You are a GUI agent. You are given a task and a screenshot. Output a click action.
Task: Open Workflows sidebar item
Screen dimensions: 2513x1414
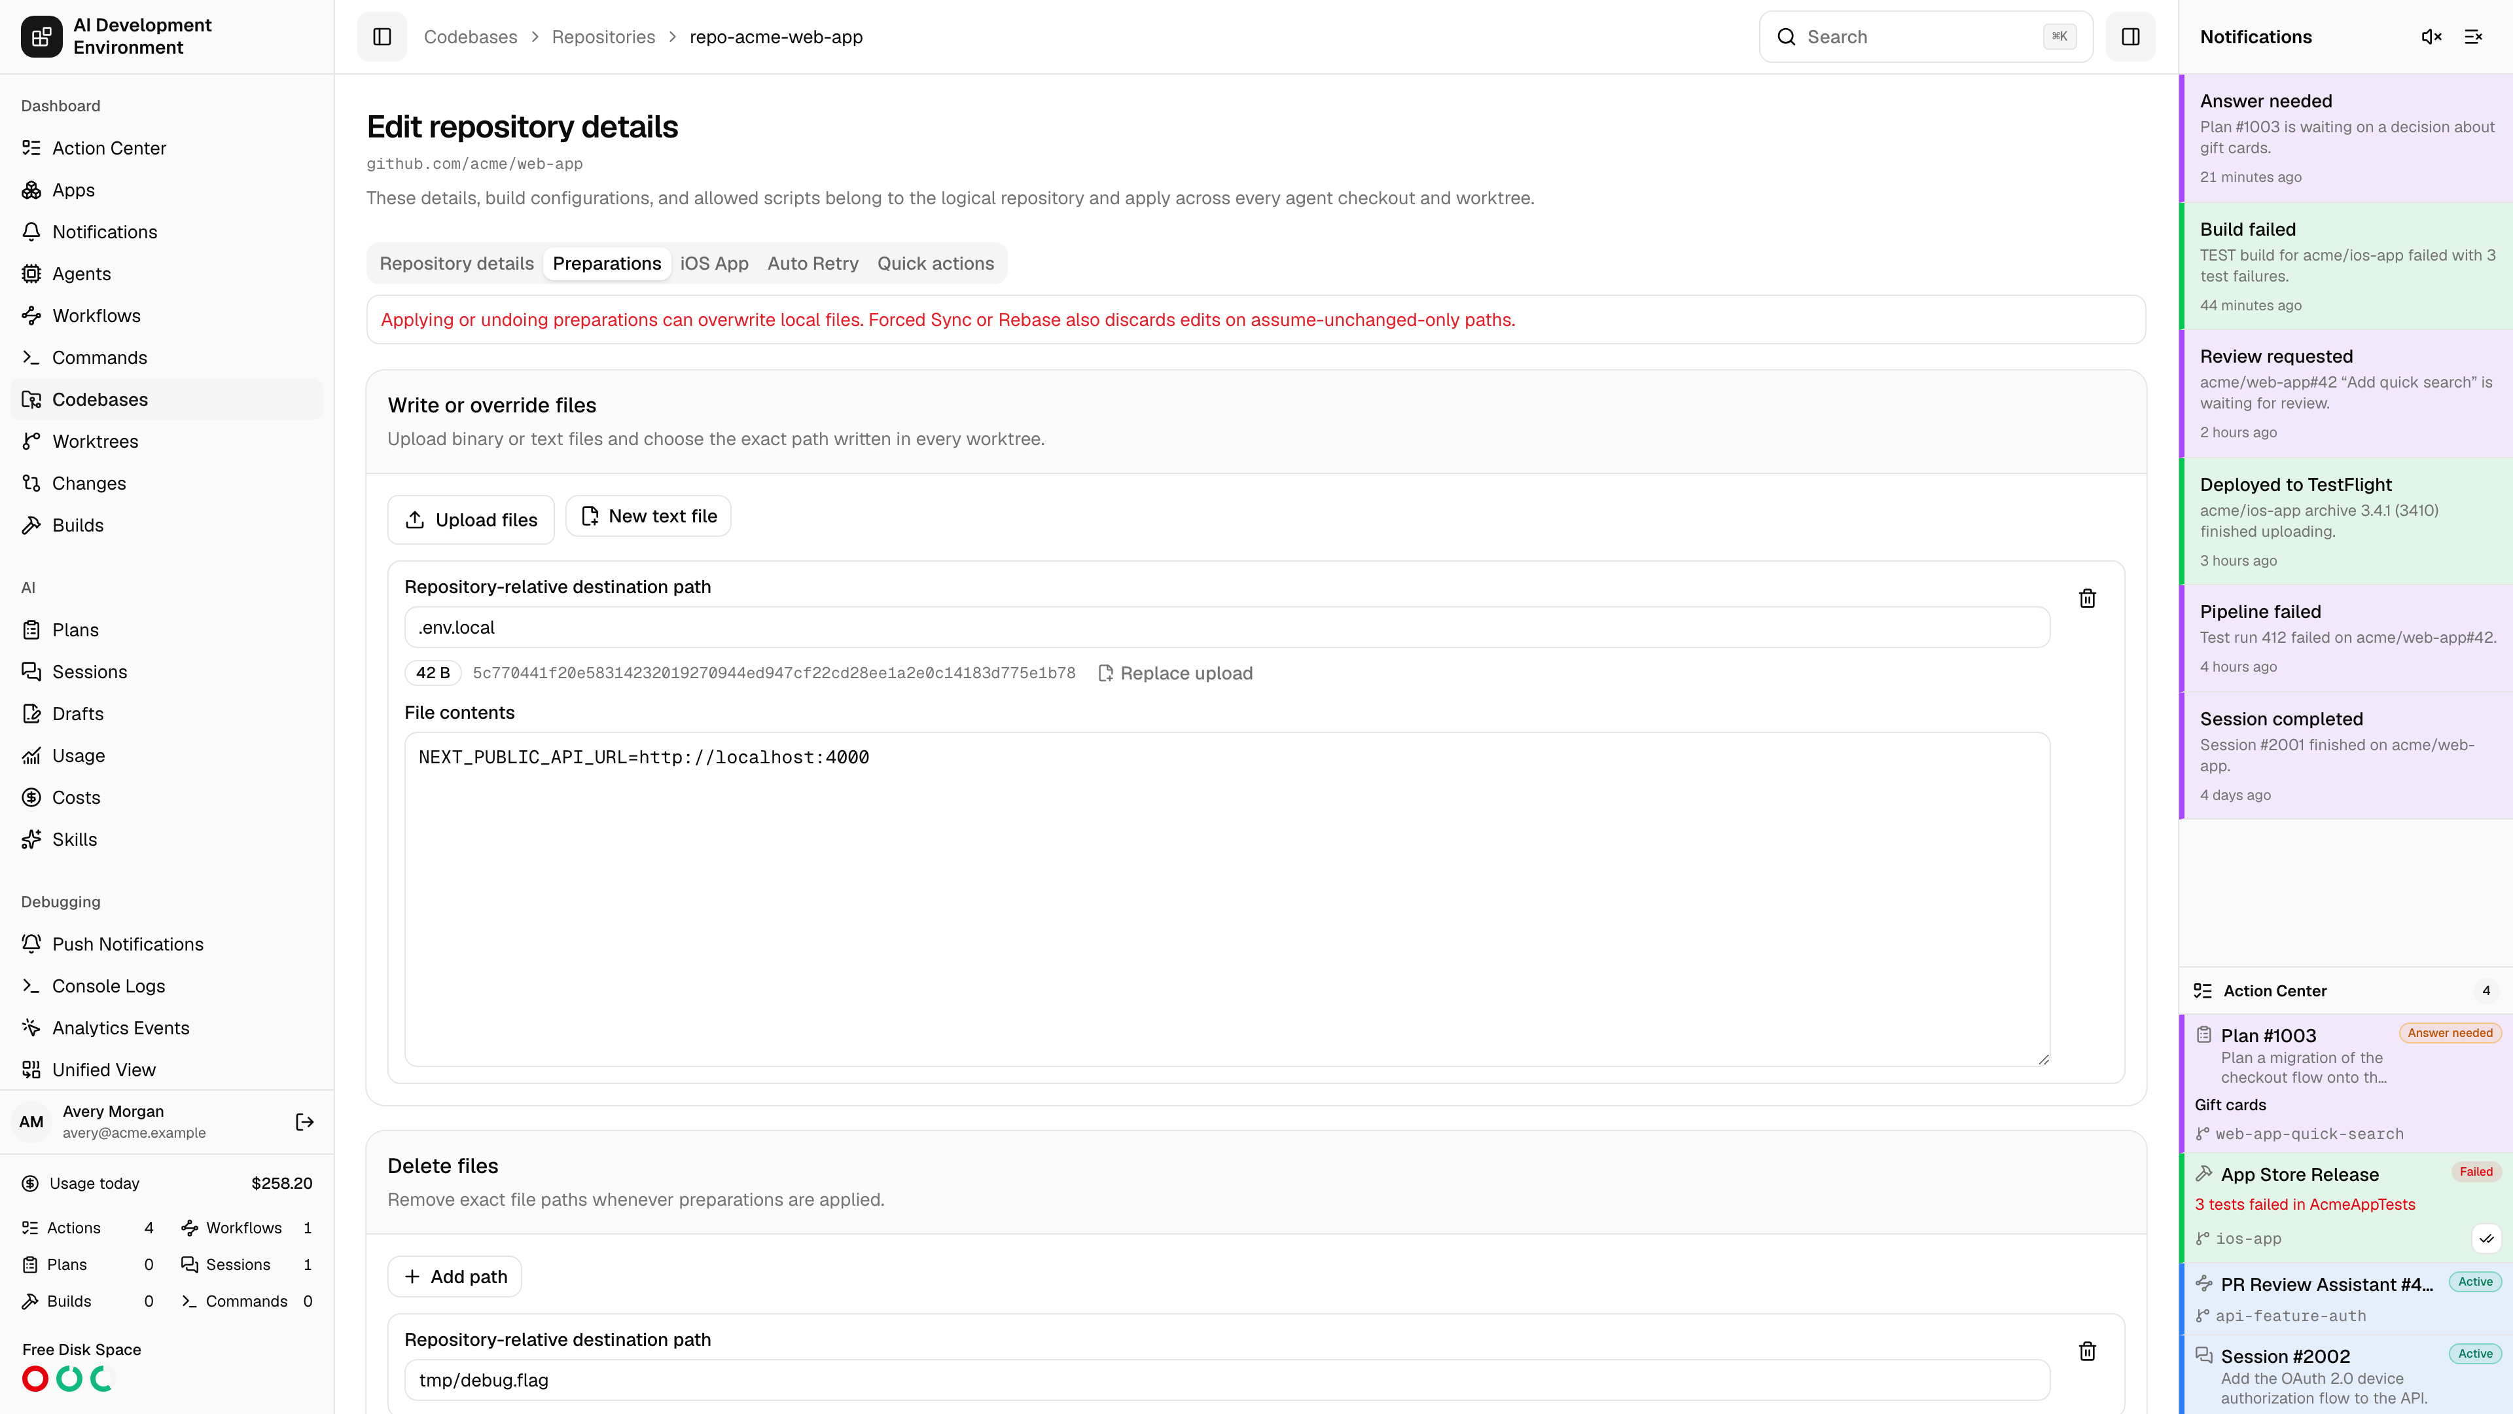pos(167,316)
